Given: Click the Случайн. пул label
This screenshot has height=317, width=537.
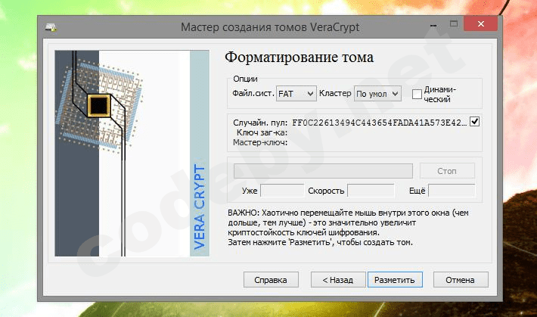Looking at the screenshot, I should pyautogui.click(x=260, y=123).
